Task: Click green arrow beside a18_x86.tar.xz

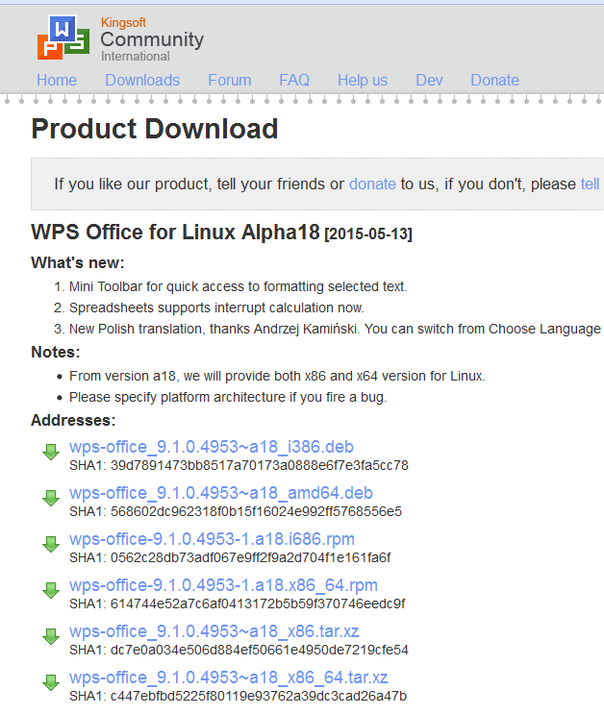Action: coord(51,636)
